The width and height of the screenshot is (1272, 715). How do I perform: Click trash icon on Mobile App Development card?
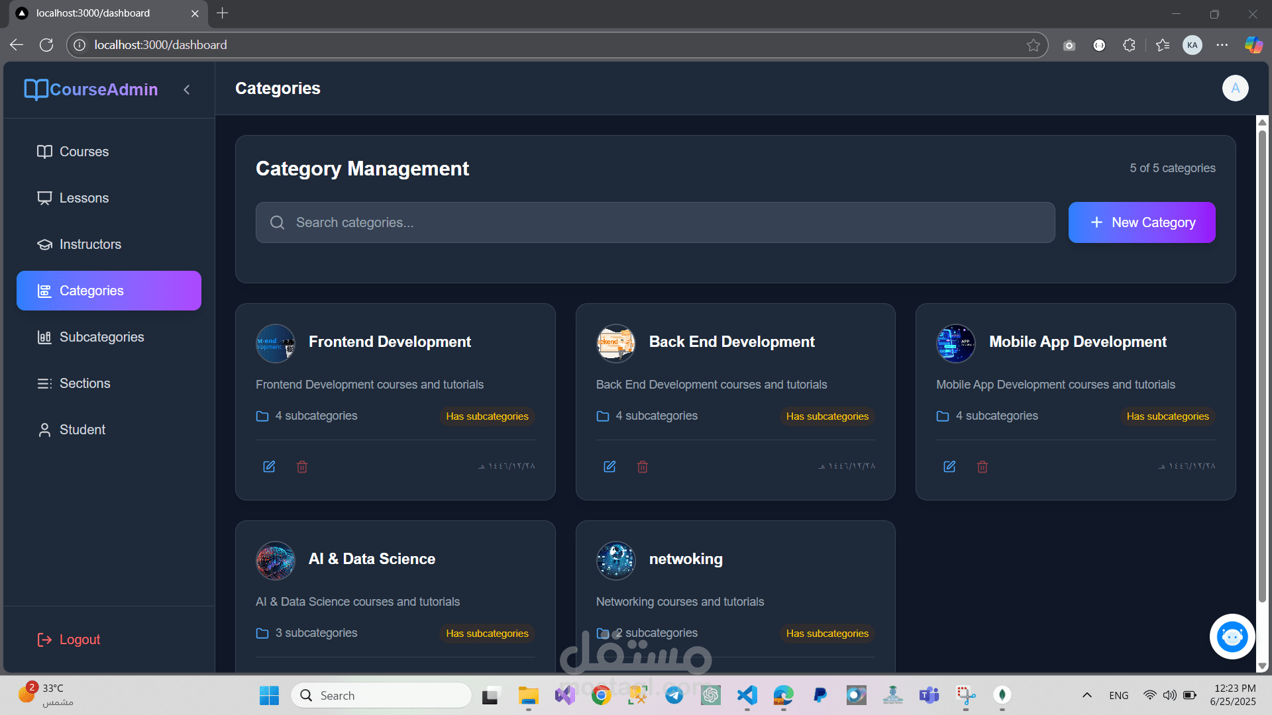tap(982, 467)
